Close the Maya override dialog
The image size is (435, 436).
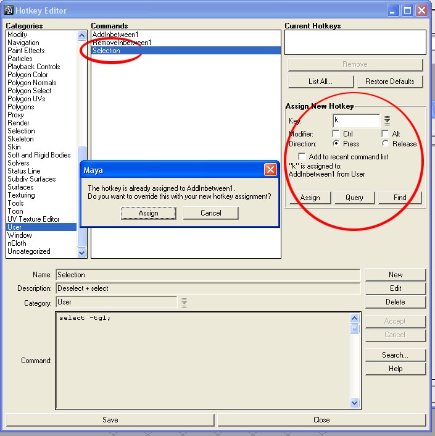pos(270,170)
